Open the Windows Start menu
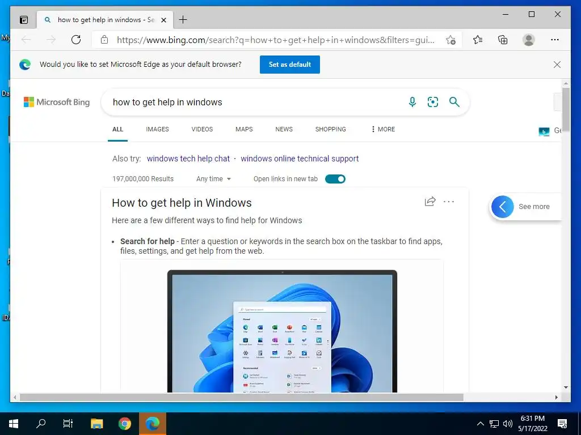The height and width of the screenshot is (435, 581). point(14,424)
